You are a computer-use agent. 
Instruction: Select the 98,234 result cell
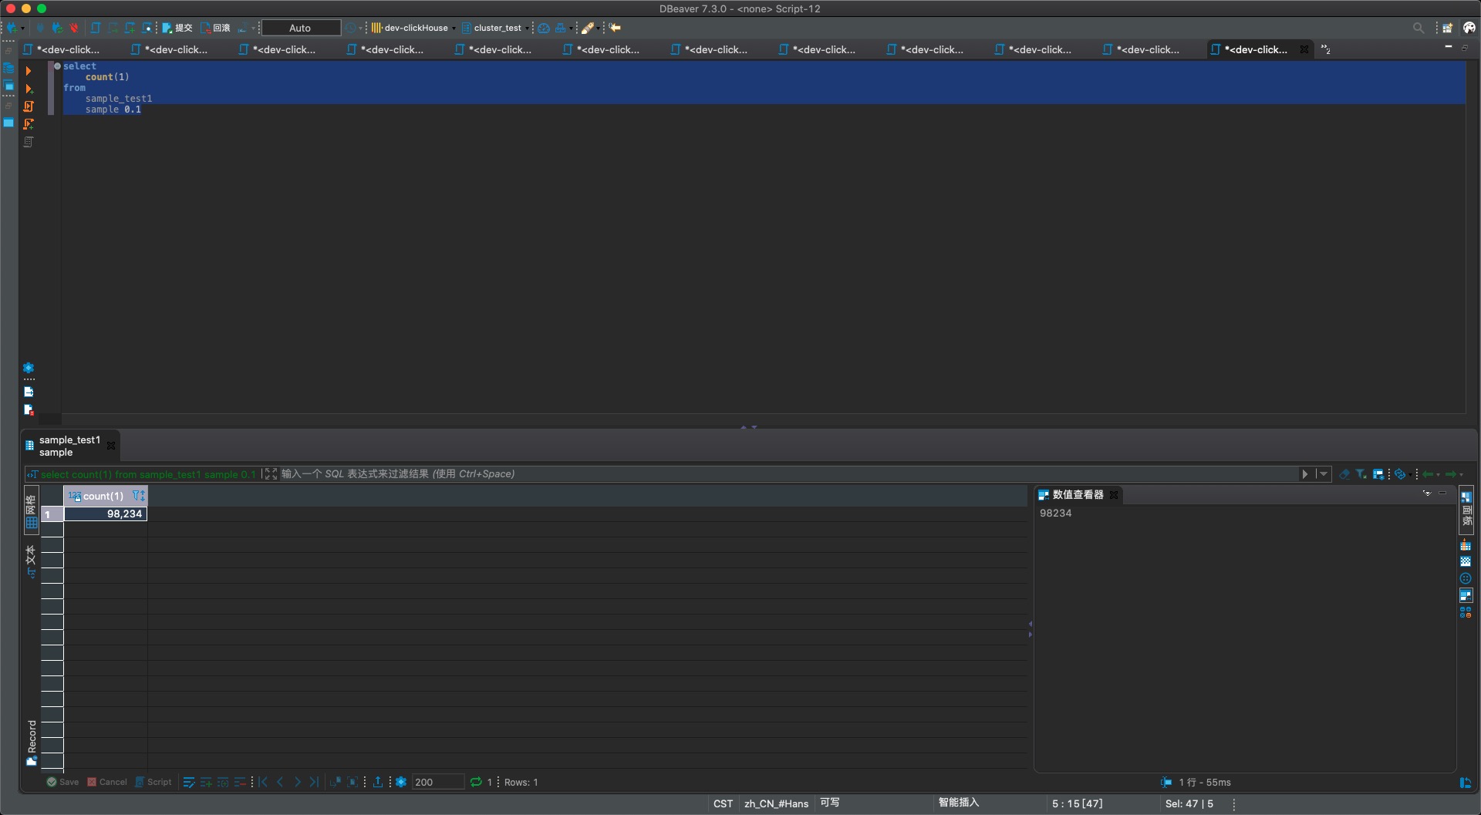[x=106, y=514]
